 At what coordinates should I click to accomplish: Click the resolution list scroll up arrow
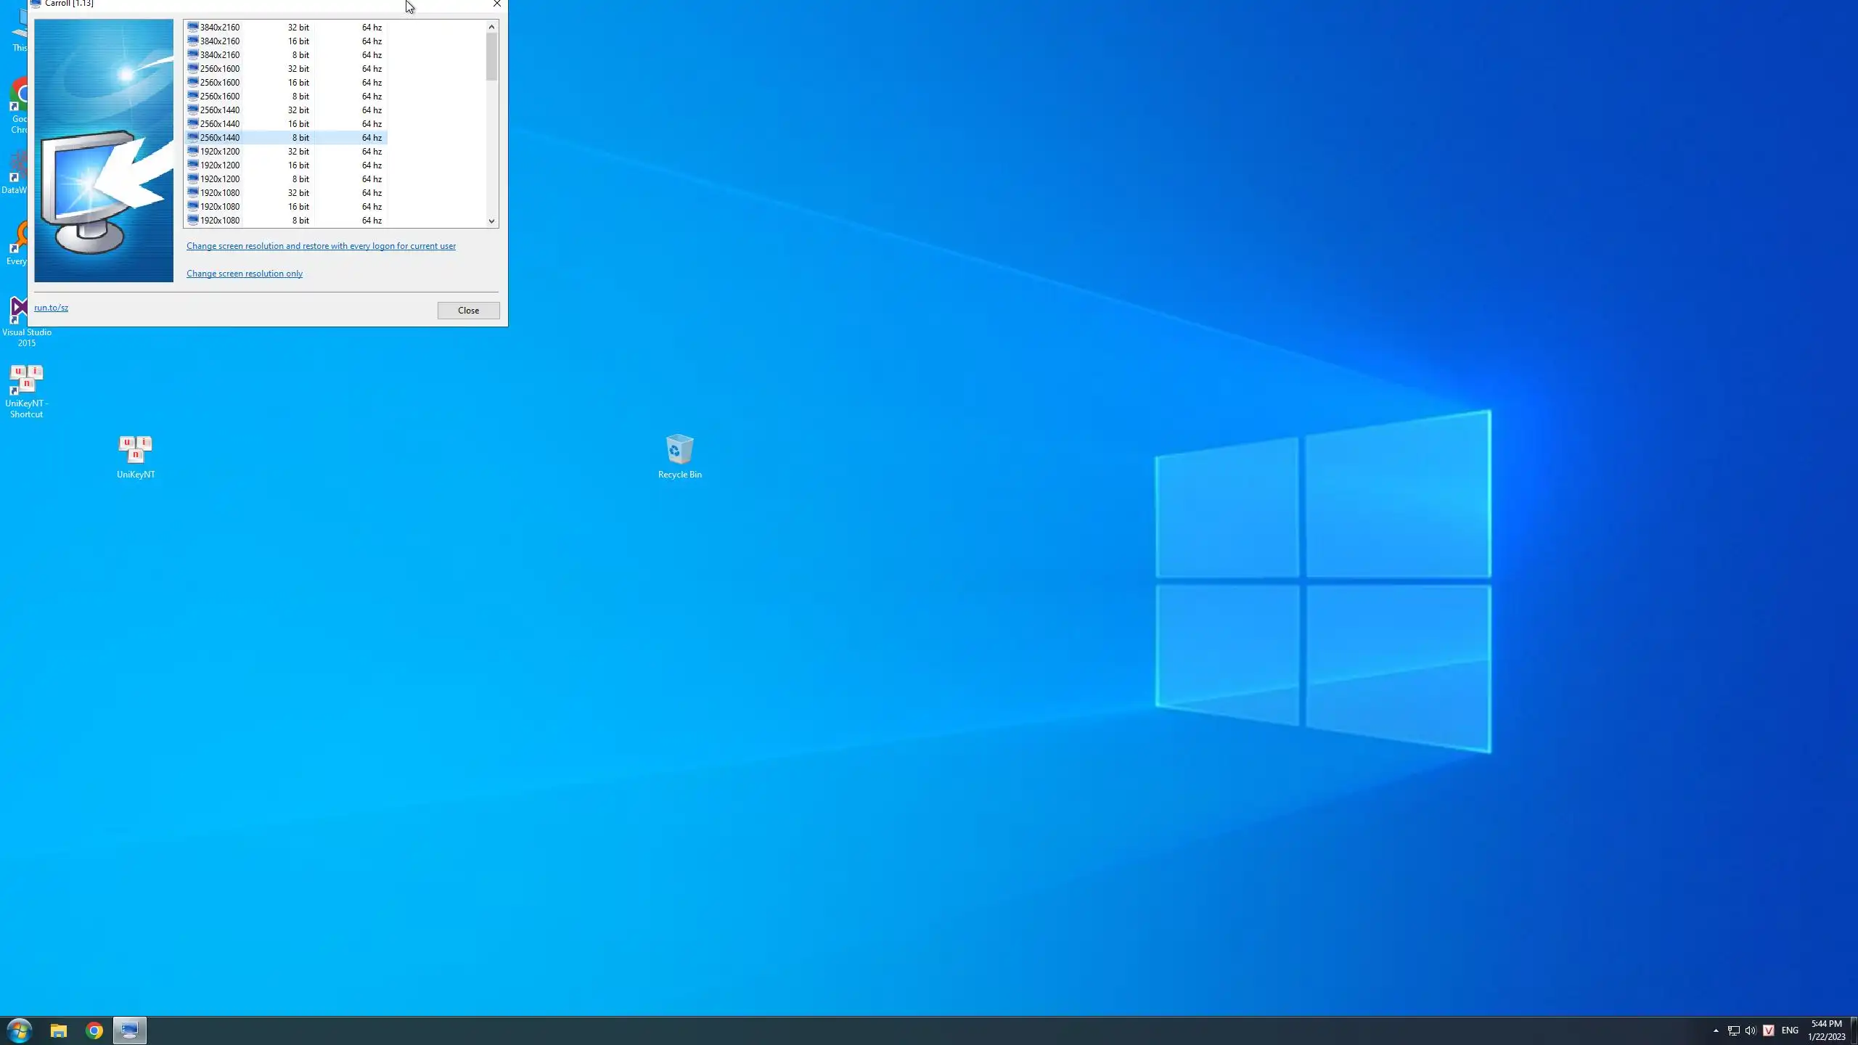(x=491, y=27)
